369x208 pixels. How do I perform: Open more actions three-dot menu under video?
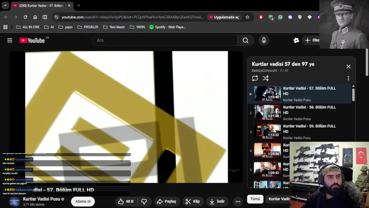238,201
